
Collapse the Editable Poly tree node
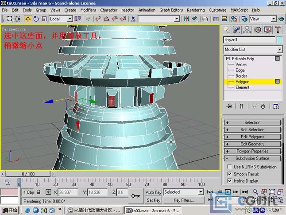click(x=228, y=59)
